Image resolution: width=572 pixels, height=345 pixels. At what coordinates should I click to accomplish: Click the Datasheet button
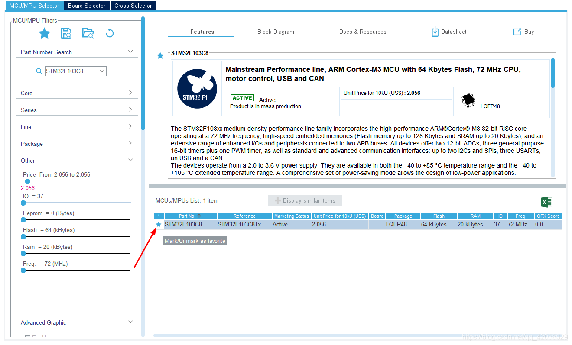[x=449, y=32]
